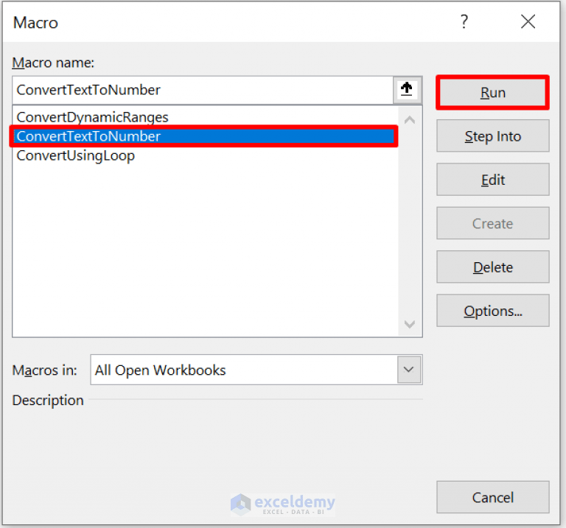This screenshot has width=566, height=528.
Task: Cancel the Macro dialog
Action: 493,497
